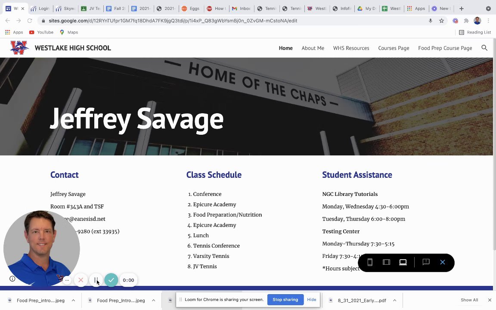This screenshot has width=496, height=310.
Task: Click 'Food Preparation/Nutrition' list item
Action: [227, 214]
